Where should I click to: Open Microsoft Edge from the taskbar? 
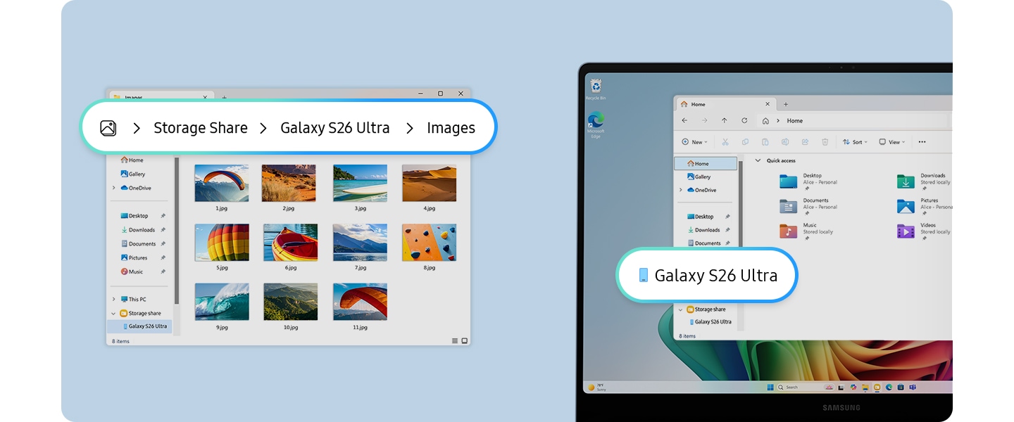pyautogui.click(x=889, y=388)
